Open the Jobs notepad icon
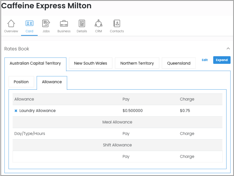Screen dimensions: 234x176 [46, 23]
